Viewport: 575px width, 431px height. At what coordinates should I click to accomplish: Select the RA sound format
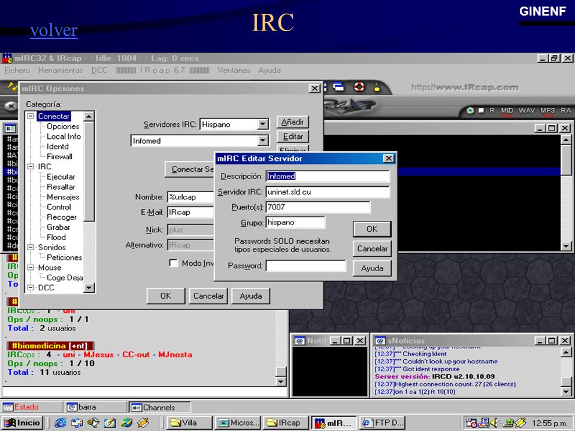coord(565,110)
